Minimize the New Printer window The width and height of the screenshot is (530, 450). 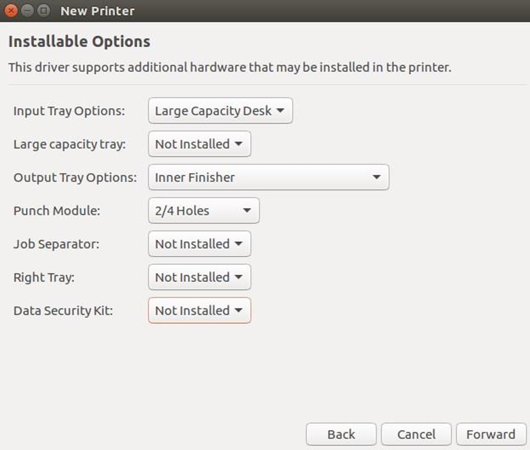[28, 10]
